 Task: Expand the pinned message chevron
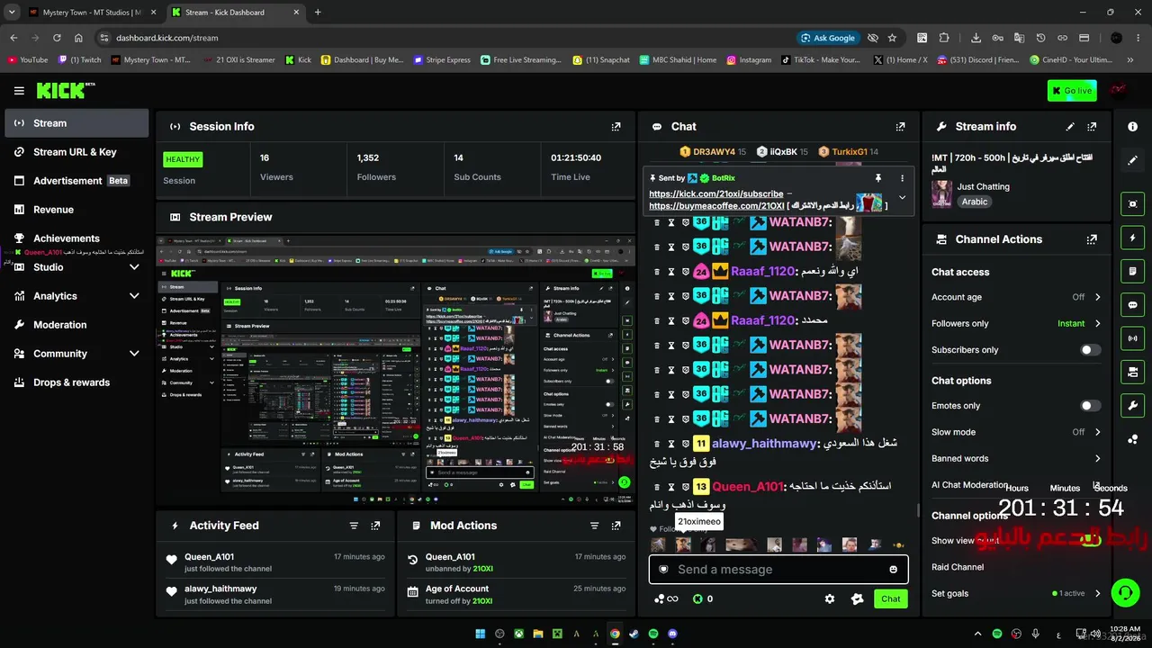click(902, 198)
